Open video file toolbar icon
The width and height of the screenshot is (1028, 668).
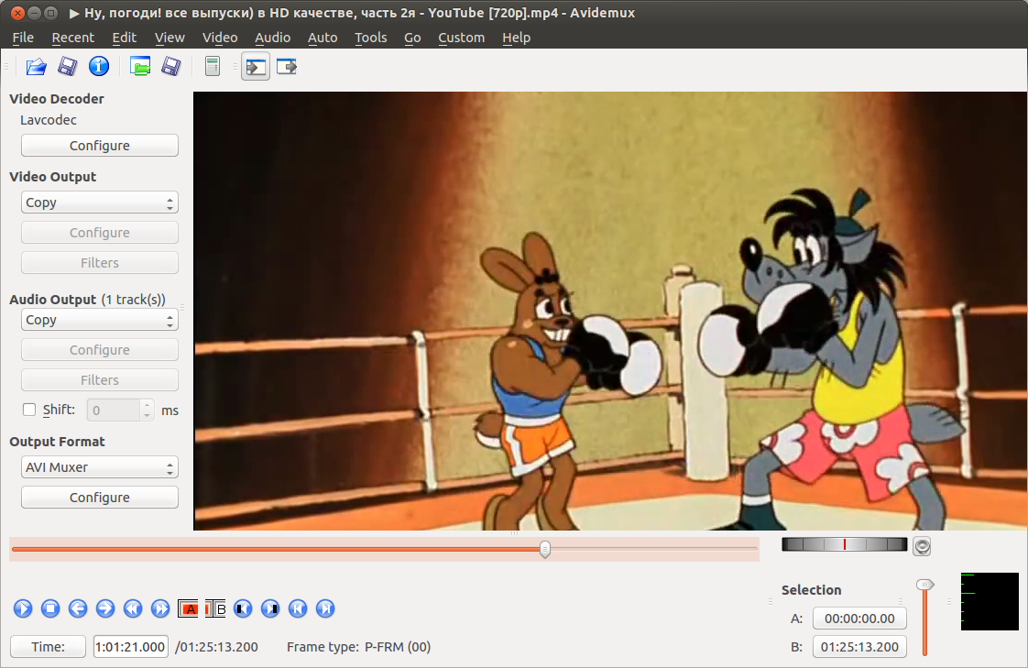click(36, 66)
